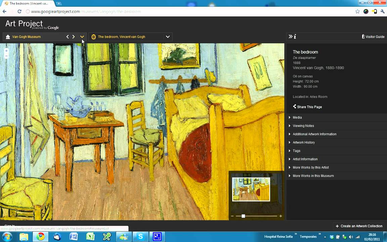
Task: Go to the next museum arrow
Action: [74, 37]
